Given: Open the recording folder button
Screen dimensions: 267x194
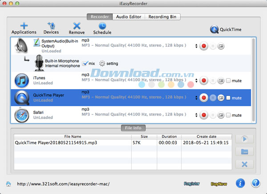Looking at the screenshot, I should click(x=244, y=151).
